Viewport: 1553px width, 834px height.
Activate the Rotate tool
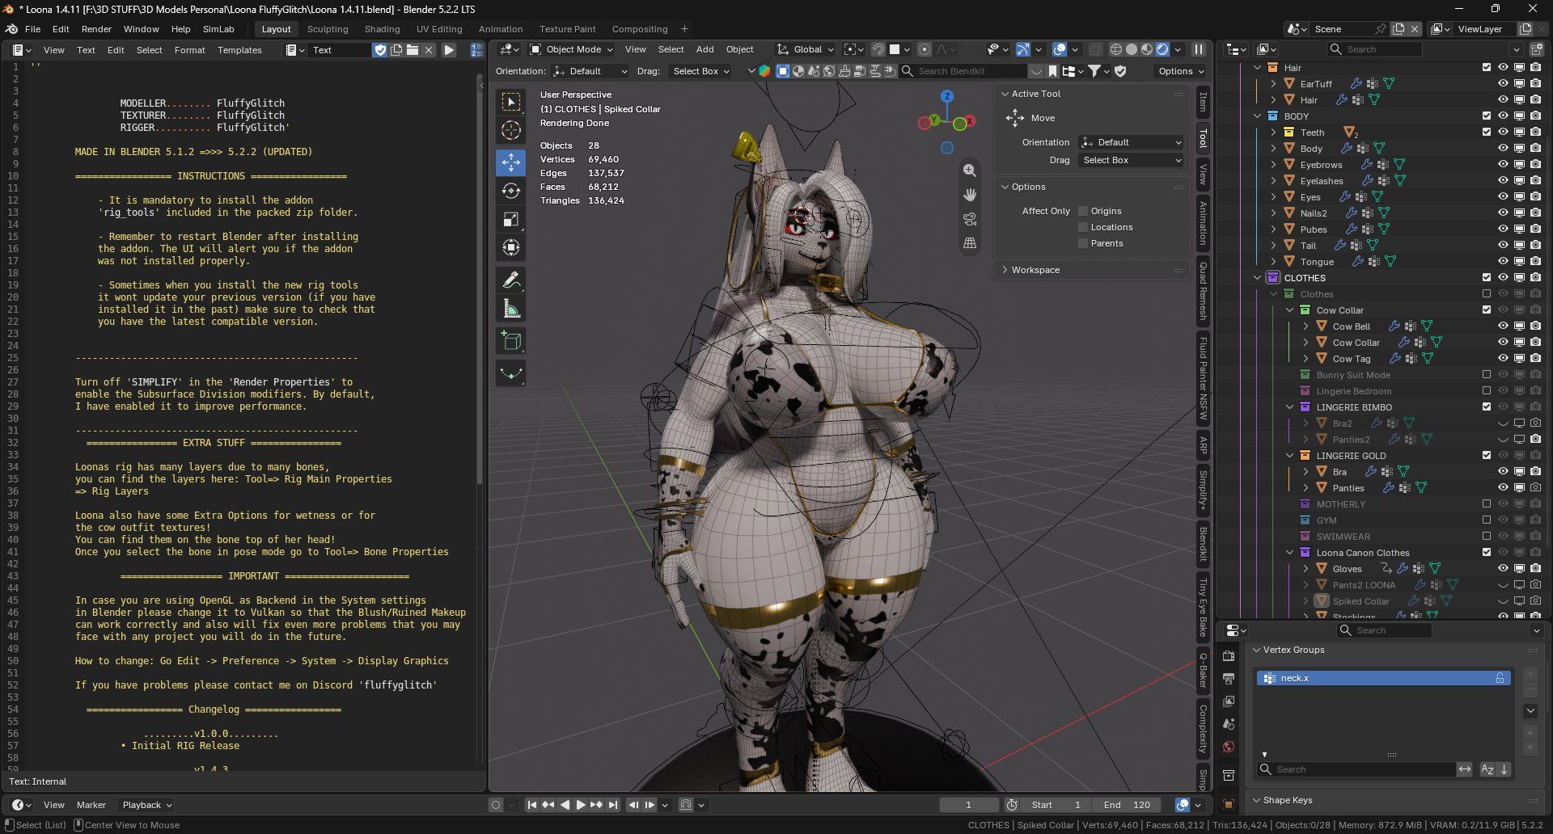[x=511, y=191]
